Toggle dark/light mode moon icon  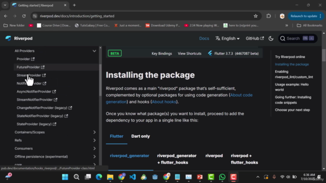(271, 39)
